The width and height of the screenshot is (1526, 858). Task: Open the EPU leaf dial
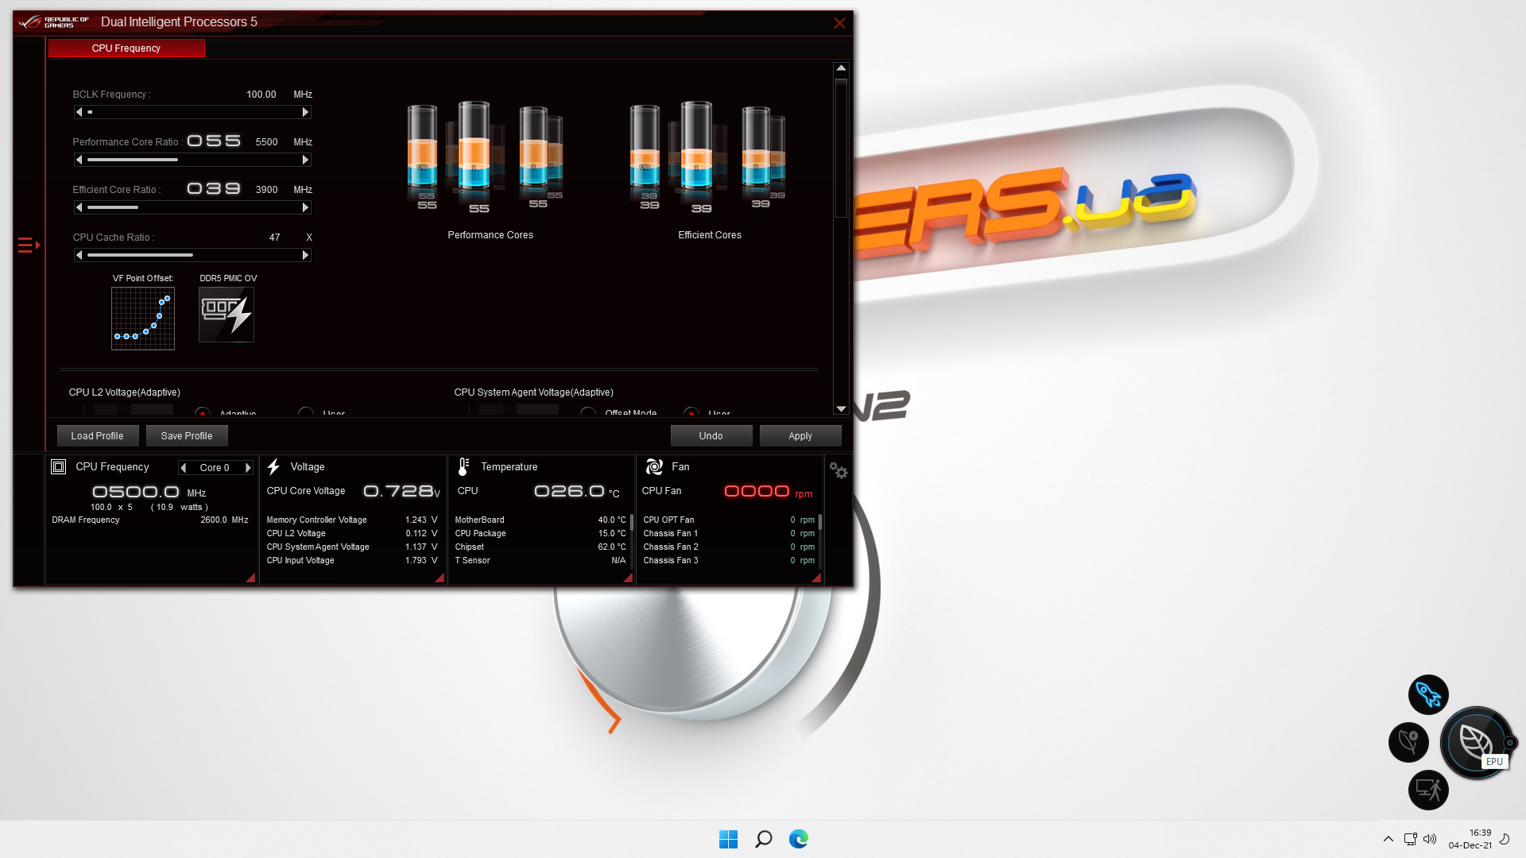pyautogui.click(x=1475, y=742)
